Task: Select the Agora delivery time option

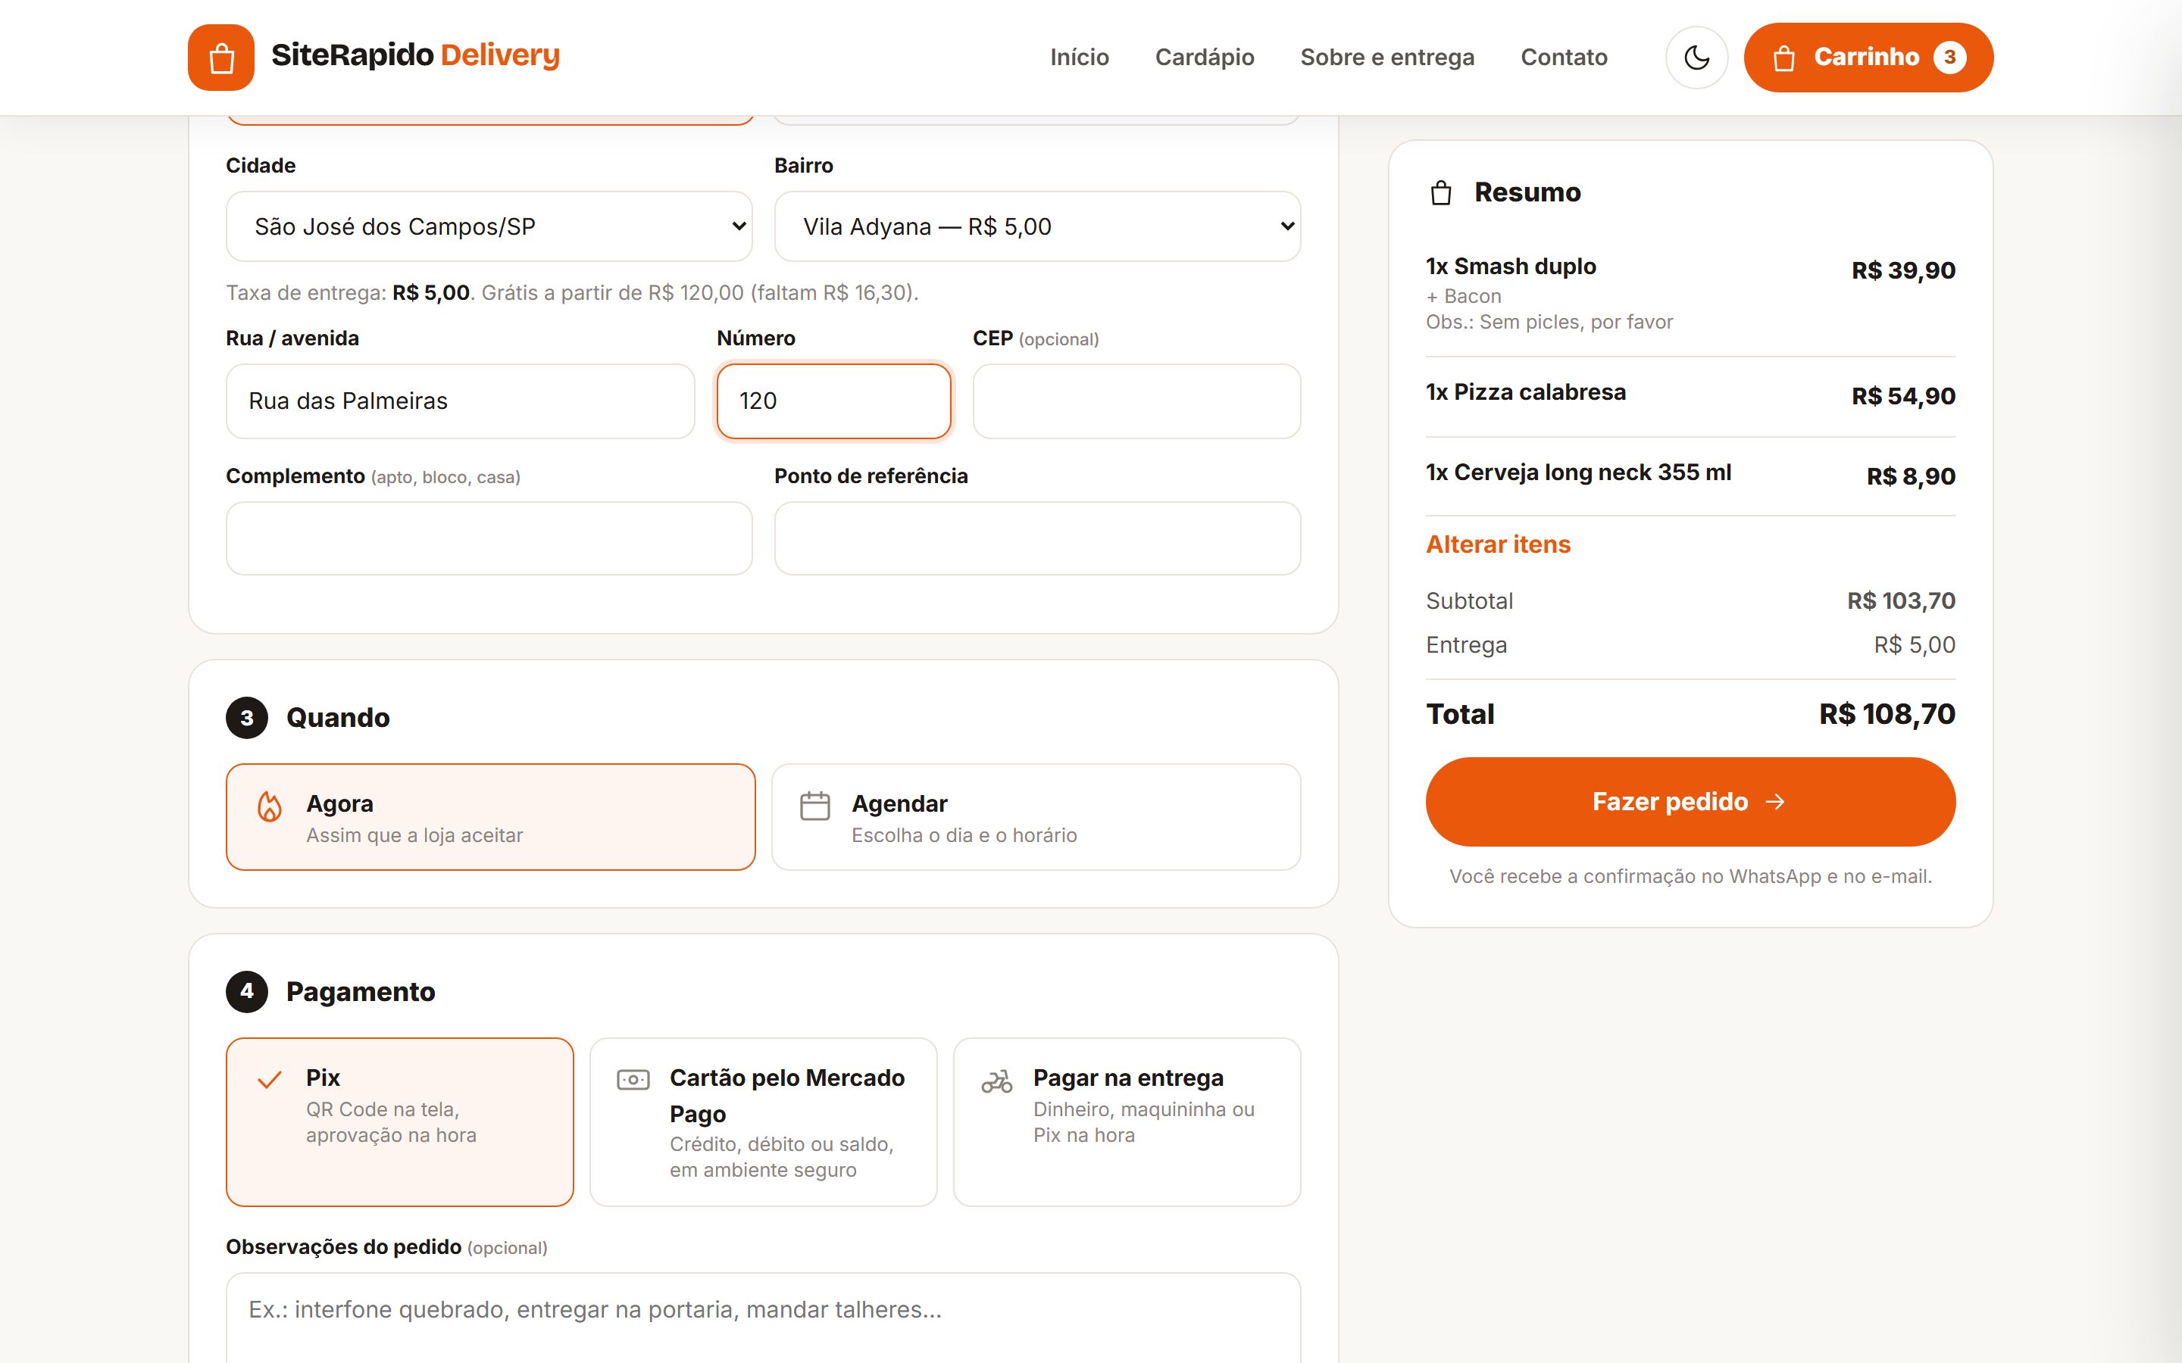Action: [490, 817]
